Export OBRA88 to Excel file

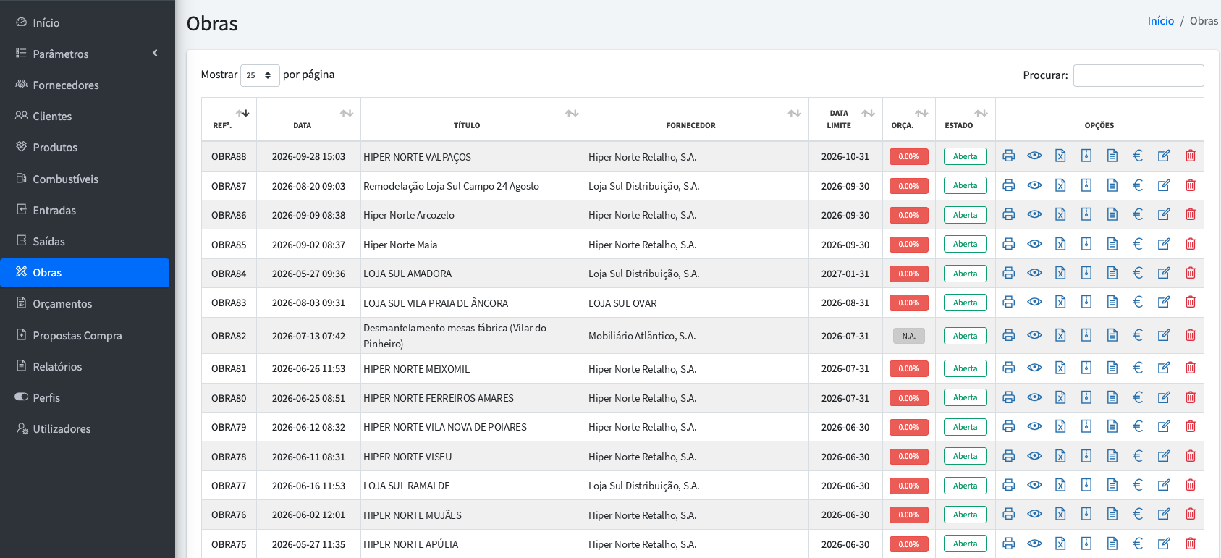coord(1060,156)
